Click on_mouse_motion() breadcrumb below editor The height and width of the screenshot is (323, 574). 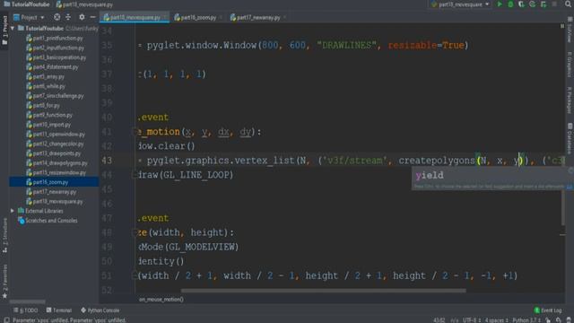[x=161, y=300]
